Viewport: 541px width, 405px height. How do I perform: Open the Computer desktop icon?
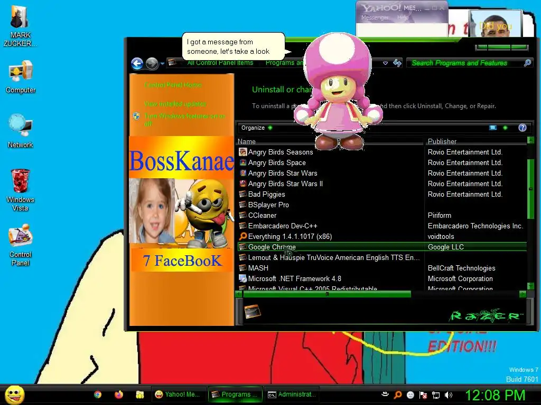[21, 76]
